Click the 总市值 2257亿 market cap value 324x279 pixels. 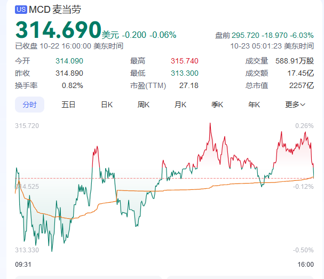tap(302, 85)
